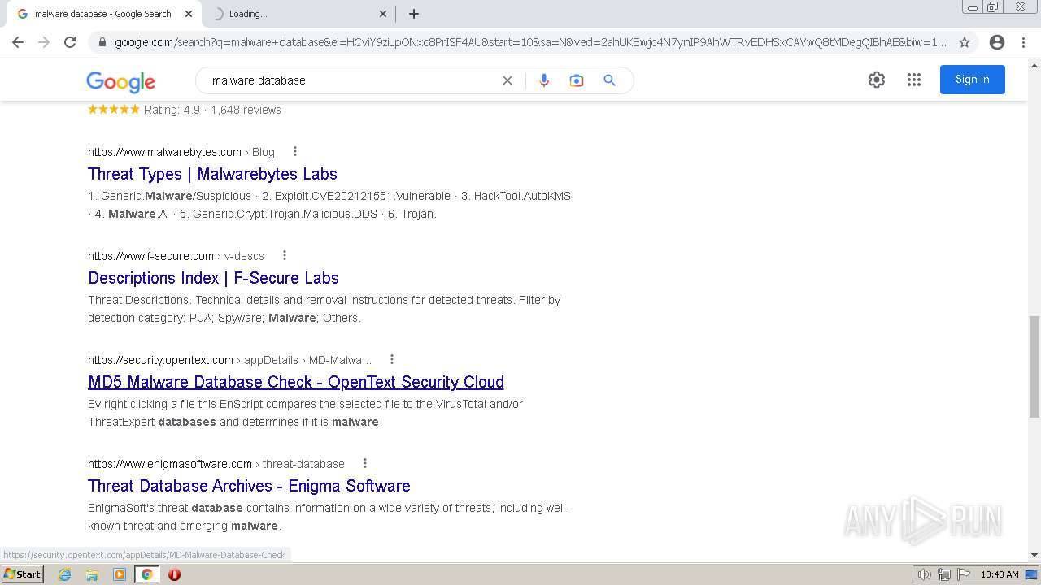Screen dimensions: 1041x585
Task: Open Action Center flag icon
Action: (x=963, y=574)
